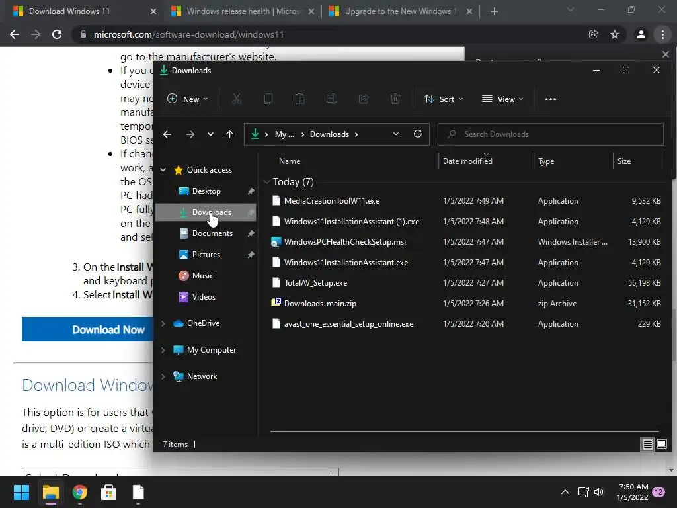
Task: Open notification center badge showing 12
Action: [x=659, y=492]
